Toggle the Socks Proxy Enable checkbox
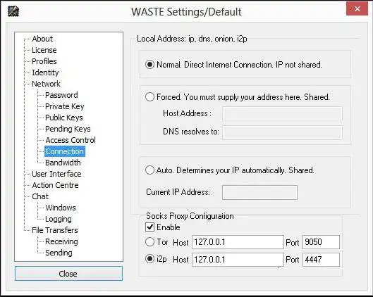Image resolution: width=373 pixels, height=297 pixels. tap(149, 227)
